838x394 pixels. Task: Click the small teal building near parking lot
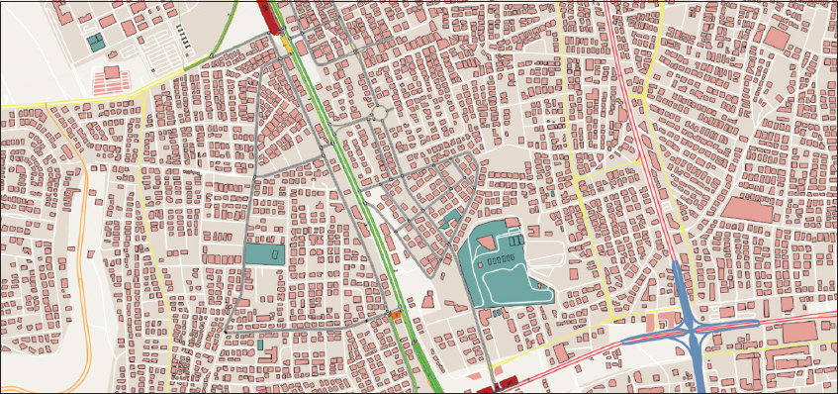[96, 43]
